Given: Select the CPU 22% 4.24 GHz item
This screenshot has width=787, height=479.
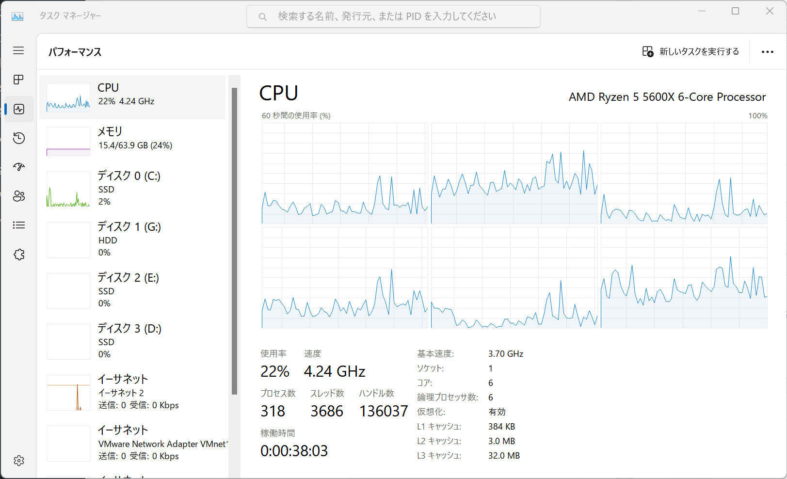Looking at the screenshot, I should (132, 97).
